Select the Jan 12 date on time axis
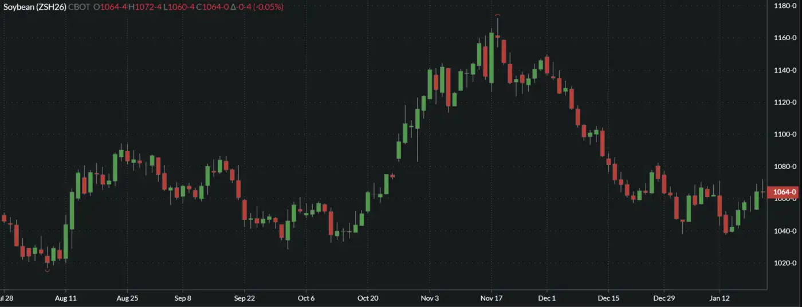Viewport: 802px width, 307px height. 720,298
